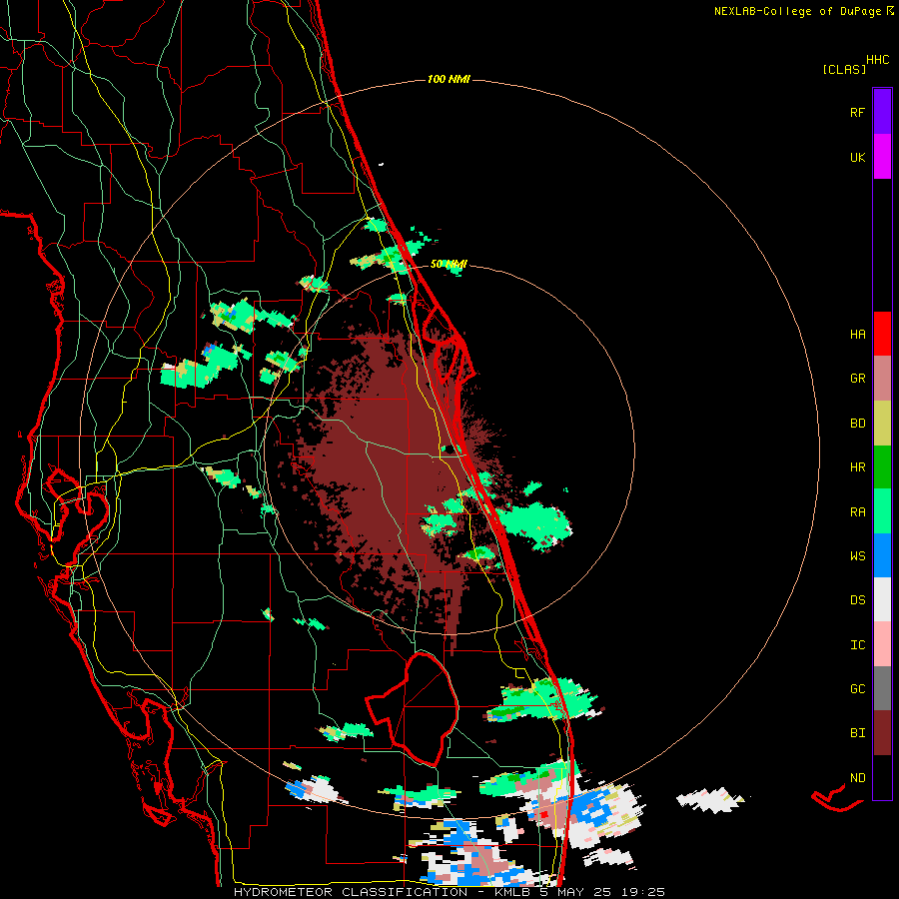Click the WS blue legend swatch

pos(882,555)
